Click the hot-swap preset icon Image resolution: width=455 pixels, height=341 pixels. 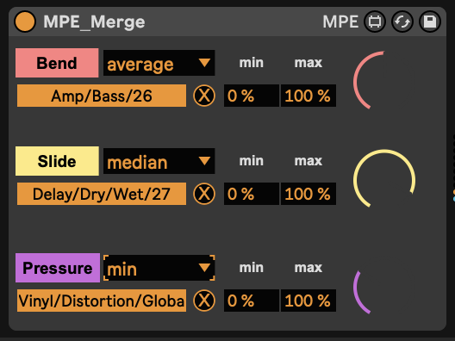tap(402, 22)
